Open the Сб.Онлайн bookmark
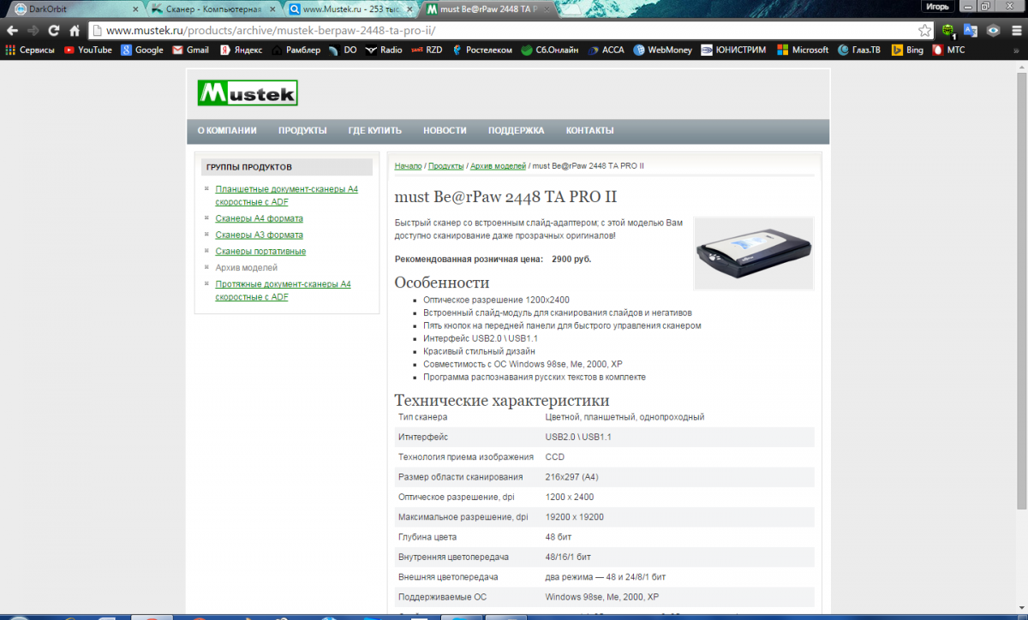 pyautogui.click(x=550, y=50)
